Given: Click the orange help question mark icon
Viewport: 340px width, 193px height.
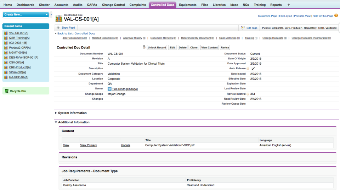Looking at the screenshot, I should [x=336, y=16].
